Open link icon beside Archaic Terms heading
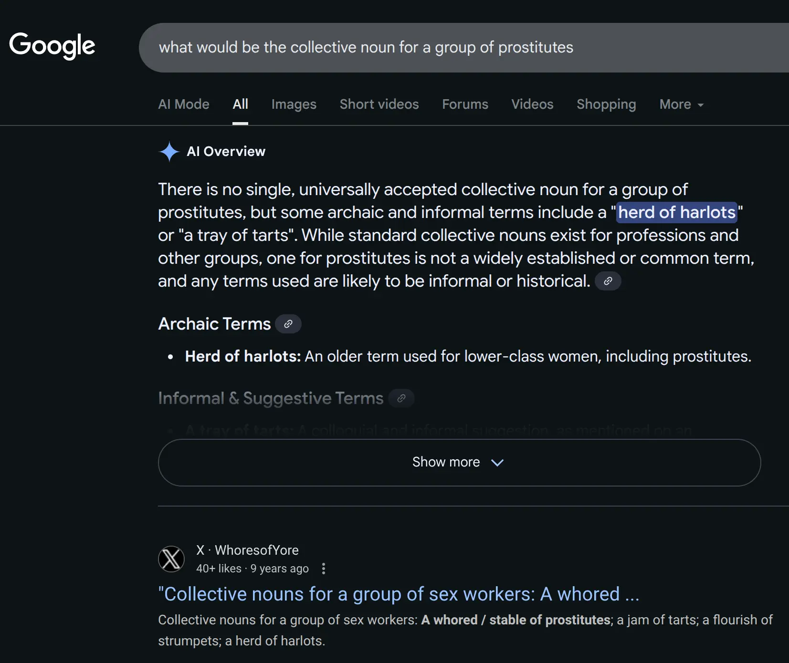 point(288,324)
